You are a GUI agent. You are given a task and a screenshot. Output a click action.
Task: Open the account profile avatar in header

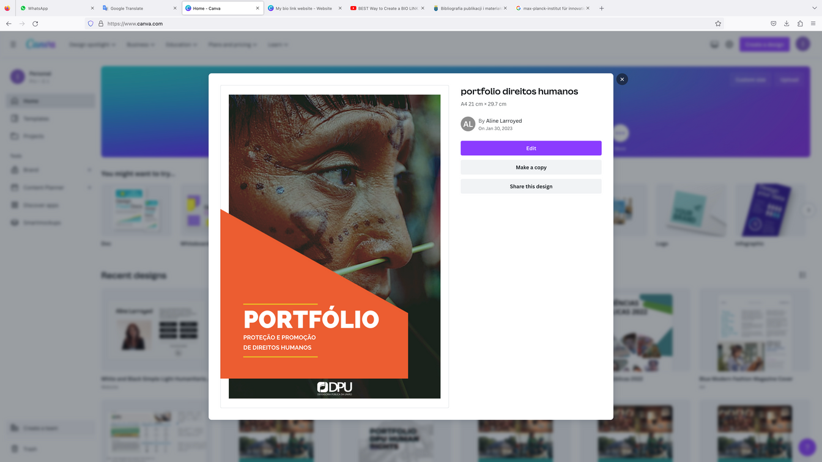[x=803, y=45]
